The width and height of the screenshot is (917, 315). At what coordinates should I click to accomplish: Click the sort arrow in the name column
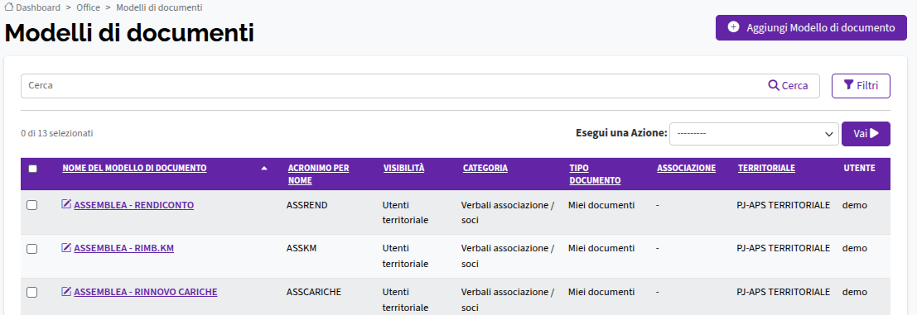(x=264, y=168)
